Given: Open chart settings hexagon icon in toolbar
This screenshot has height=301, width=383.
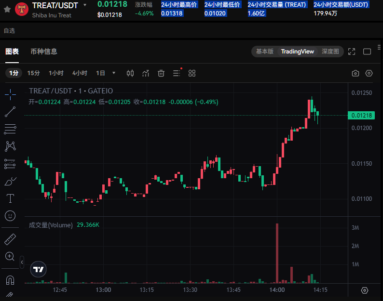Looking at the screenshot, I should [x=369, y=73].
